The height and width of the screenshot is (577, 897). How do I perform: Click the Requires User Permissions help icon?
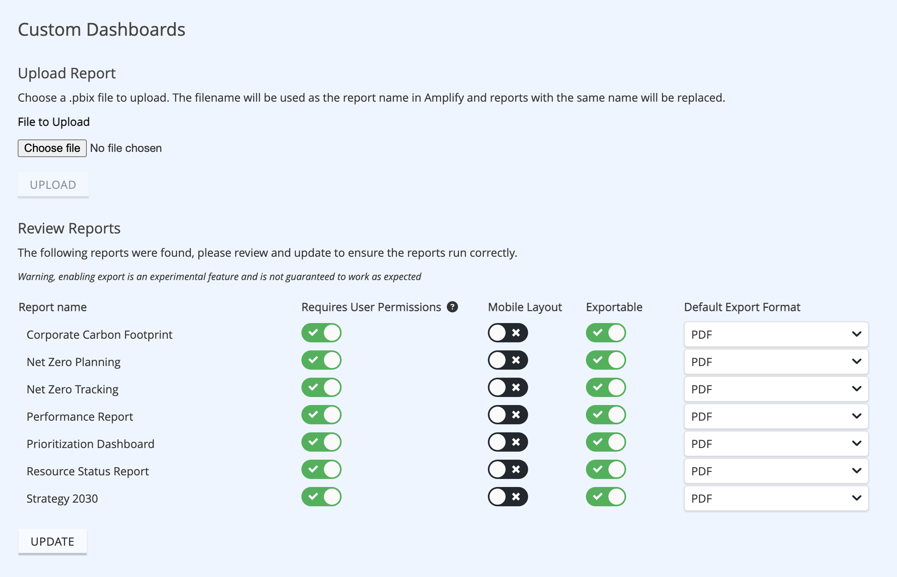pos(453,307)
